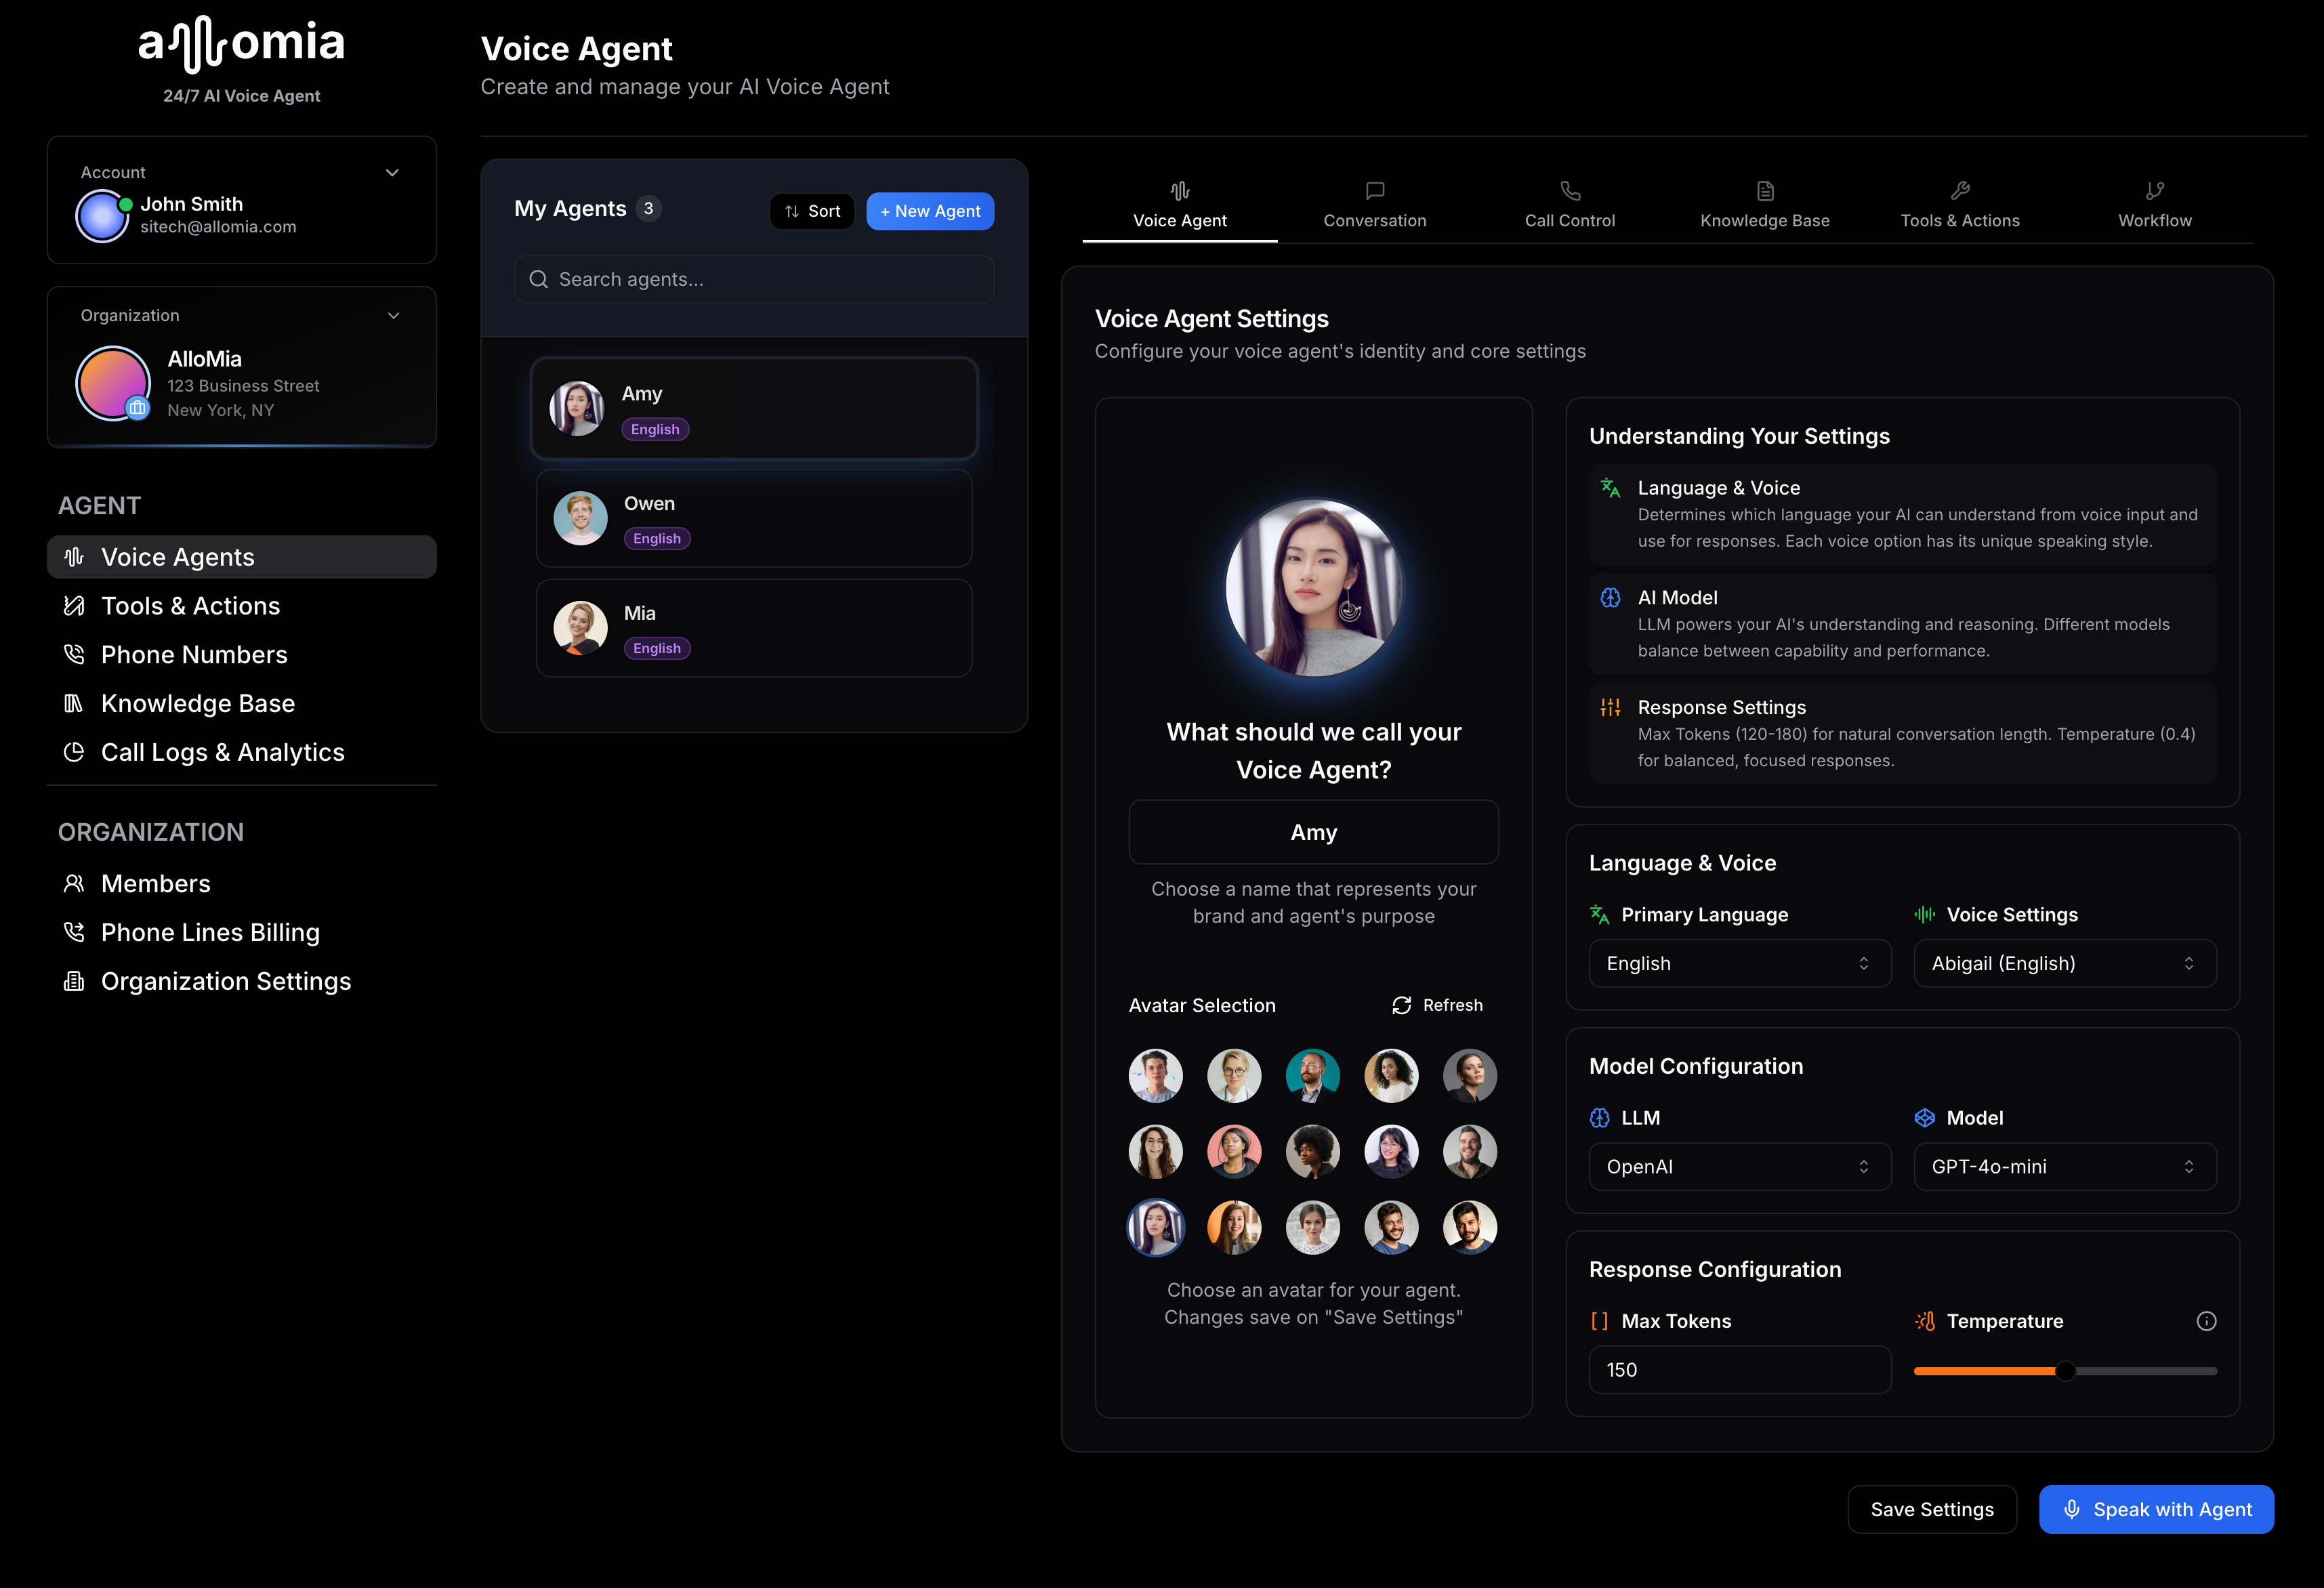Screen dimensions: 2324x1588
Task: Open Organization Settings
Action: 225,981
